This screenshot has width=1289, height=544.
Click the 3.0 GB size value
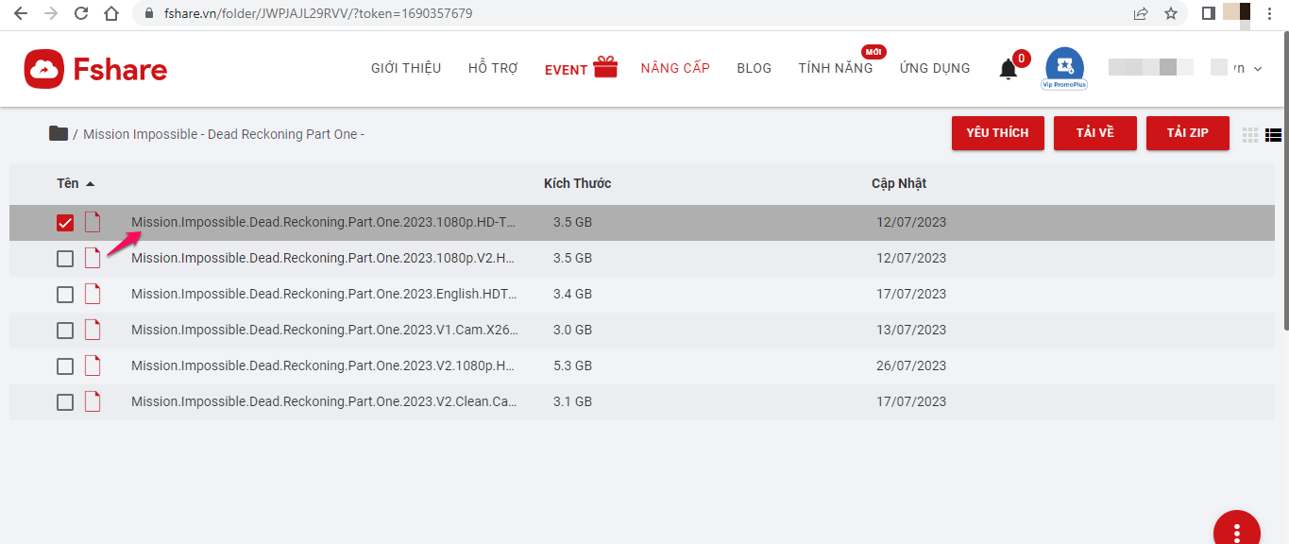tap(572, 330)
